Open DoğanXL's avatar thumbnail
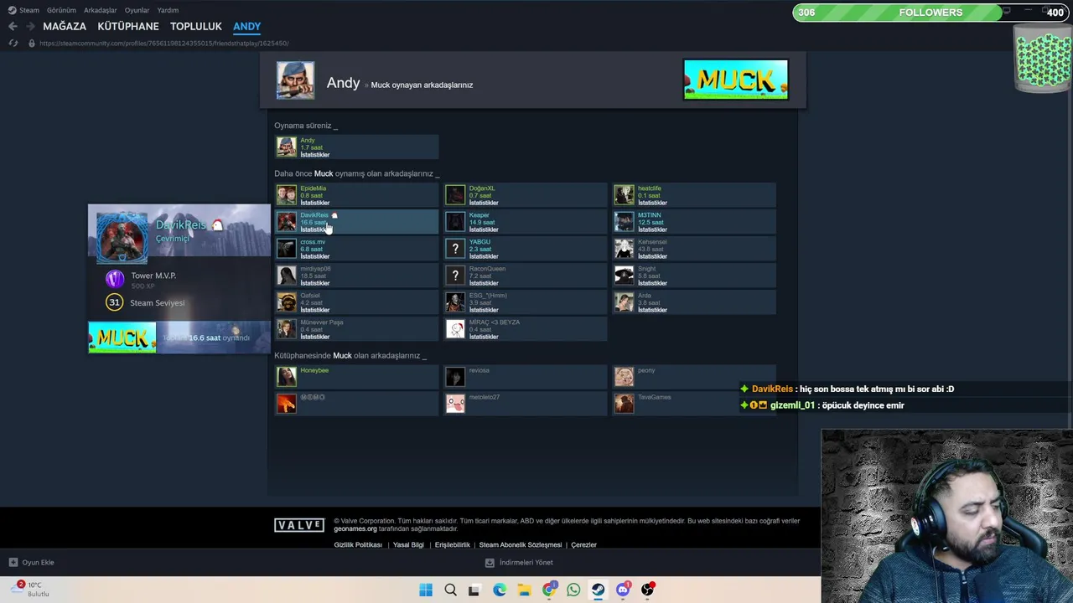 pos(455,195)
